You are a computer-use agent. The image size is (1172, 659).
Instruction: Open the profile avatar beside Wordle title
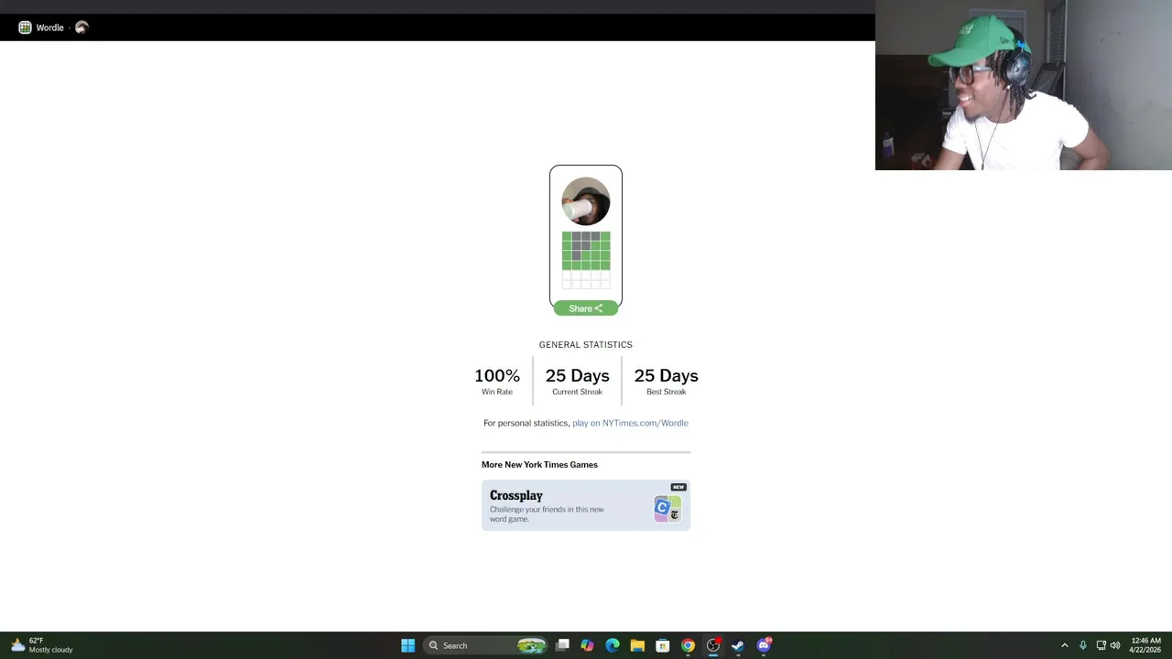(81, 27)
